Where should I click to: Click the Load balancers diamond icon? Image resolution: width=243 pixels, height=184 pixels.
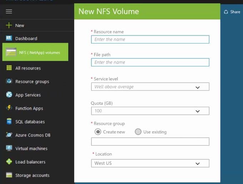(9, 162)
